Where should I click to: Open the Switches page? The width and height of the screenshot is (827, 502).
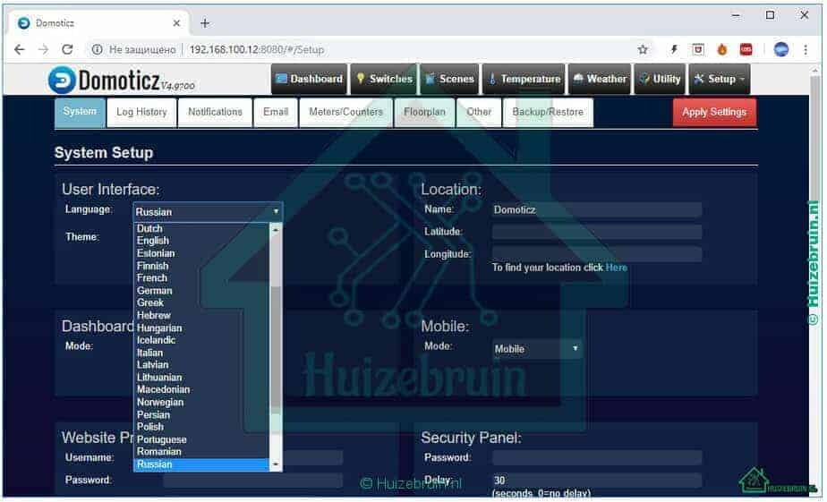[x=384, y=79]
